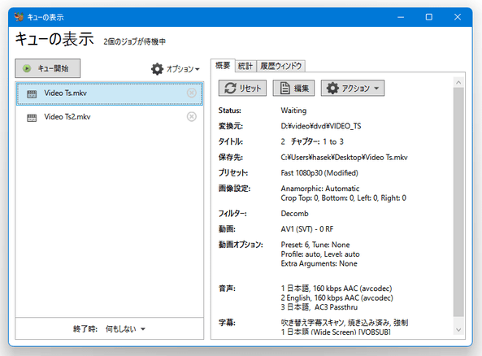The width and height of the screenshot is (482, 356).
Task: Maximize the キューの表示 window
Action: [x=429, y=17]
